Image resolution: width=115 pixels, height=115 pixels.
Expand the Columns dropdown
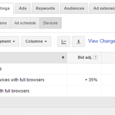click(36, 41)
